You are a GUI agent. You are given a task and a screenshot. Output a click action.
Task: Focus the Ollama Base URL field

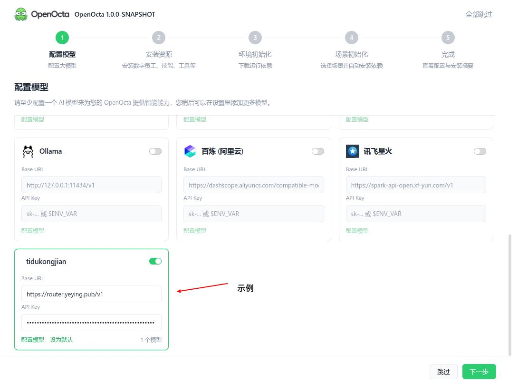coord(92,185)
